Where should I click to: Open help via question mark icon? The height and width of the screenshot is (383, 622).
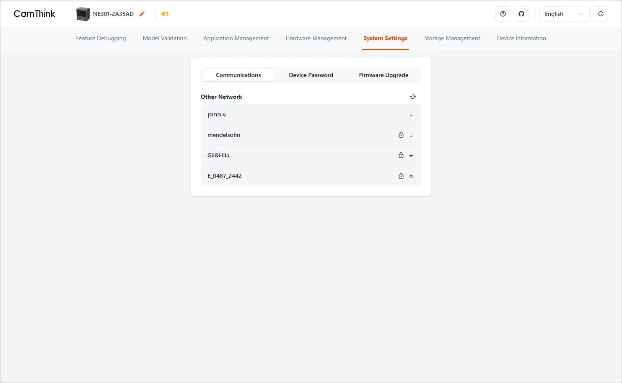tap(503, 14)
